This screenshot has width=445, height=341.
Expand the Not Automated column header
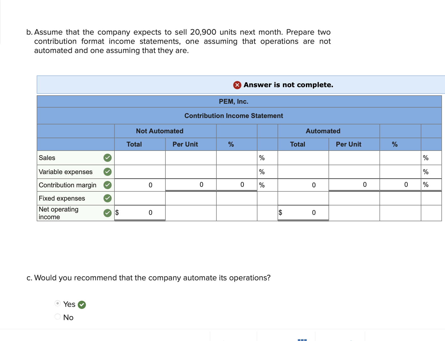click(x=160, y=131)
